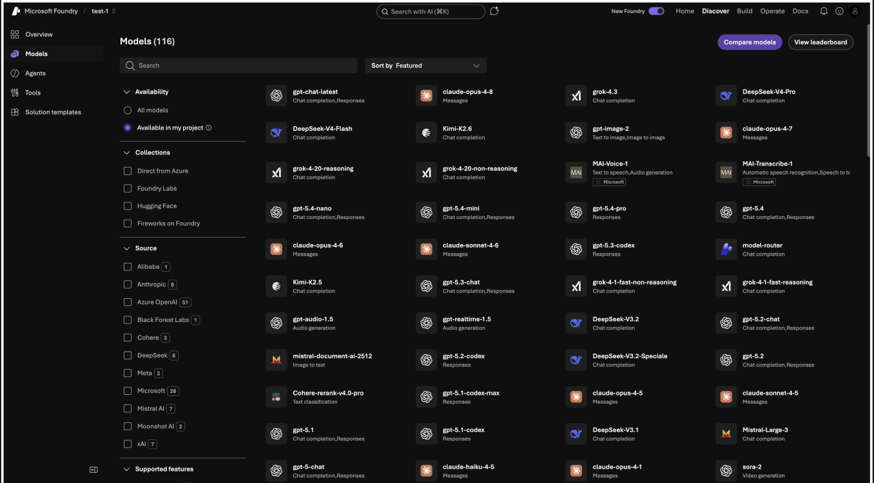874x483 pixels.
Task: Open the Docs tab
Action: pyautogui.click(x=800, y=11)
